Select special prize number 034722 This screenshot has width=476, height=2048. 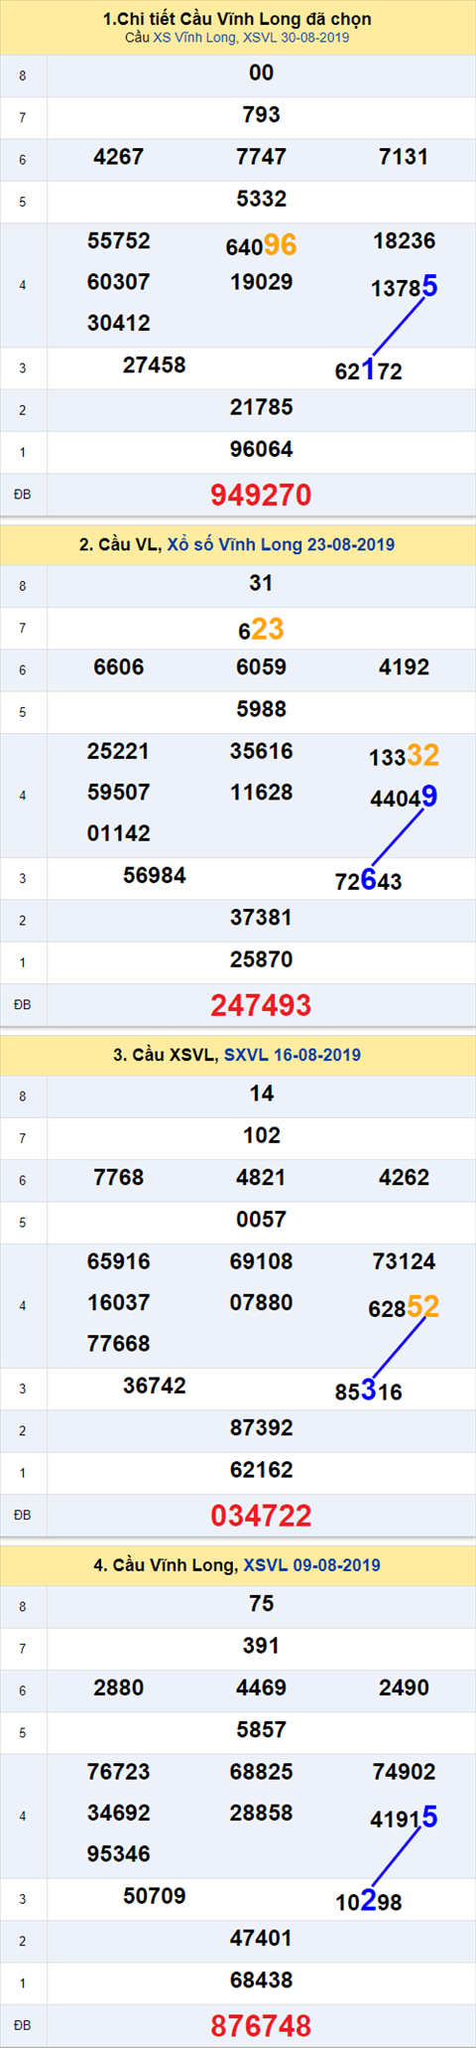point(262,1516)
